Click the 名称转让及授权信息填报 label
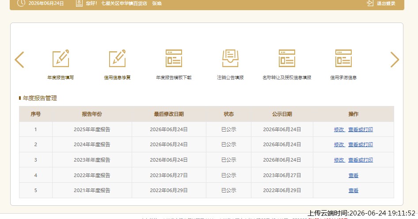 287,78
